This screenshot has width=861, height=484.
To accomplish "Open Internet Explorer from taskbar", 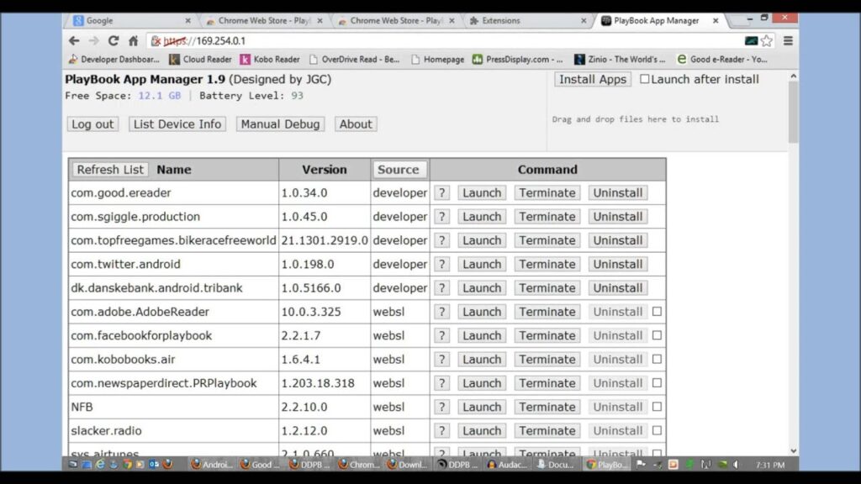I will pyautogui.click(x=100, y=464).
